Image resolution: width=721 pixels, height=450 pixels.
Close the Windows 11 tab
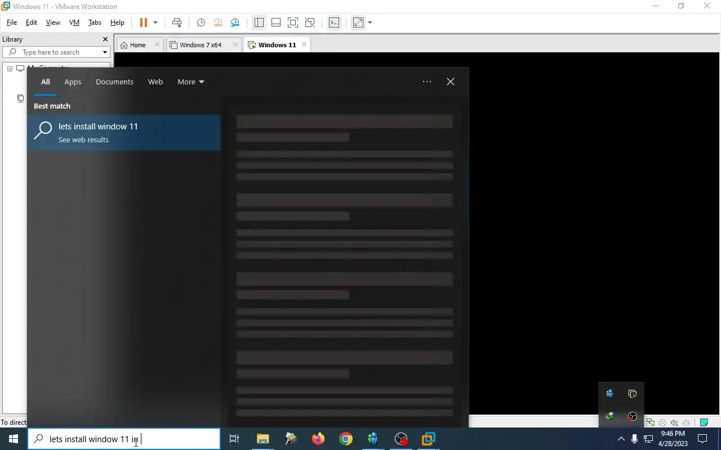click(x=304, y=45)
